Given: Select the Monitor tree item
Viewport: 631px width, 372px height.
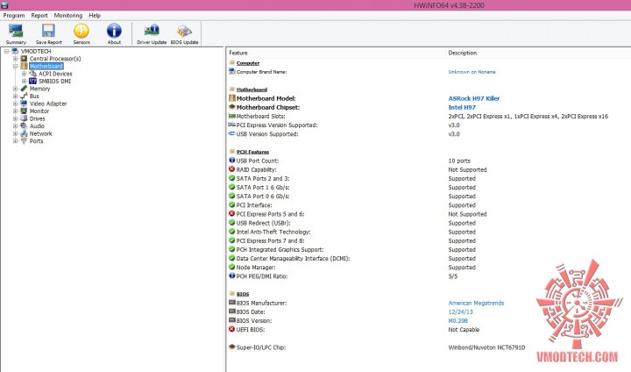Looking at the screenshot, I should point(39,111).
